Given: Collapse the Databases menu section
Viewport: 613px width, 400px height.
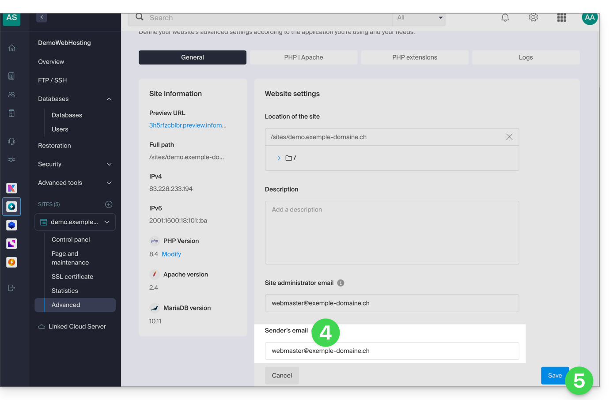Looking at the screenshot, I should click(109, 99).
